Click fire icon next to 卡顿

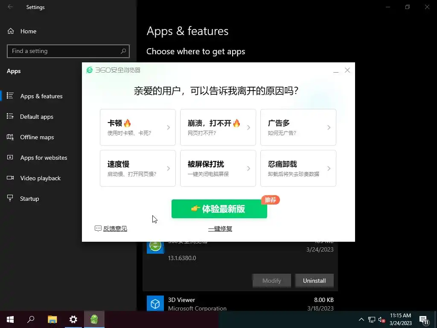pyautogui.click(x=127, y=123)
